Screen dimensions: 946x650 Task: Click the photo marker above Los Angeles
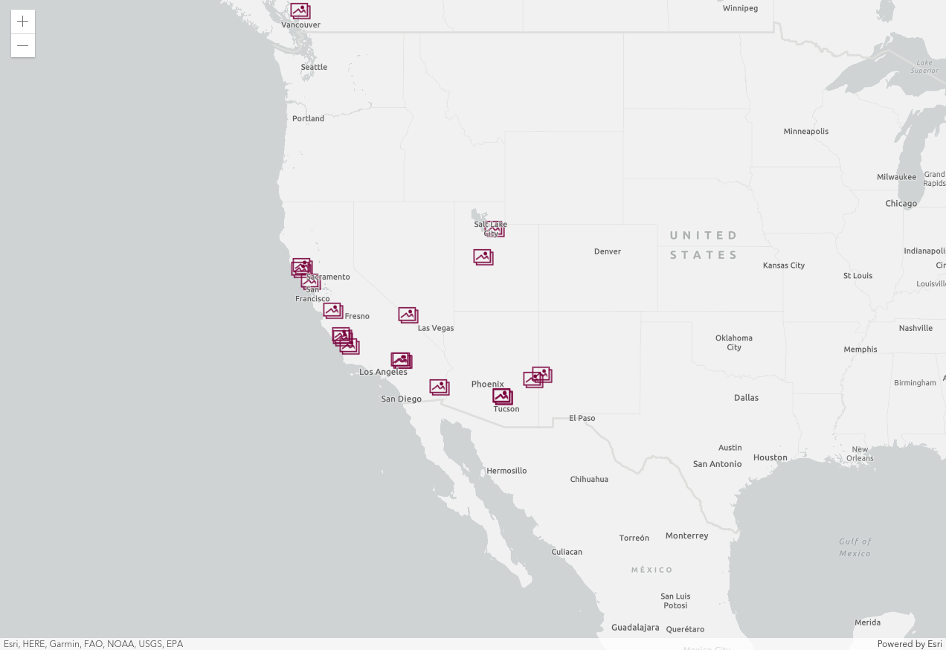coord(401,360)
